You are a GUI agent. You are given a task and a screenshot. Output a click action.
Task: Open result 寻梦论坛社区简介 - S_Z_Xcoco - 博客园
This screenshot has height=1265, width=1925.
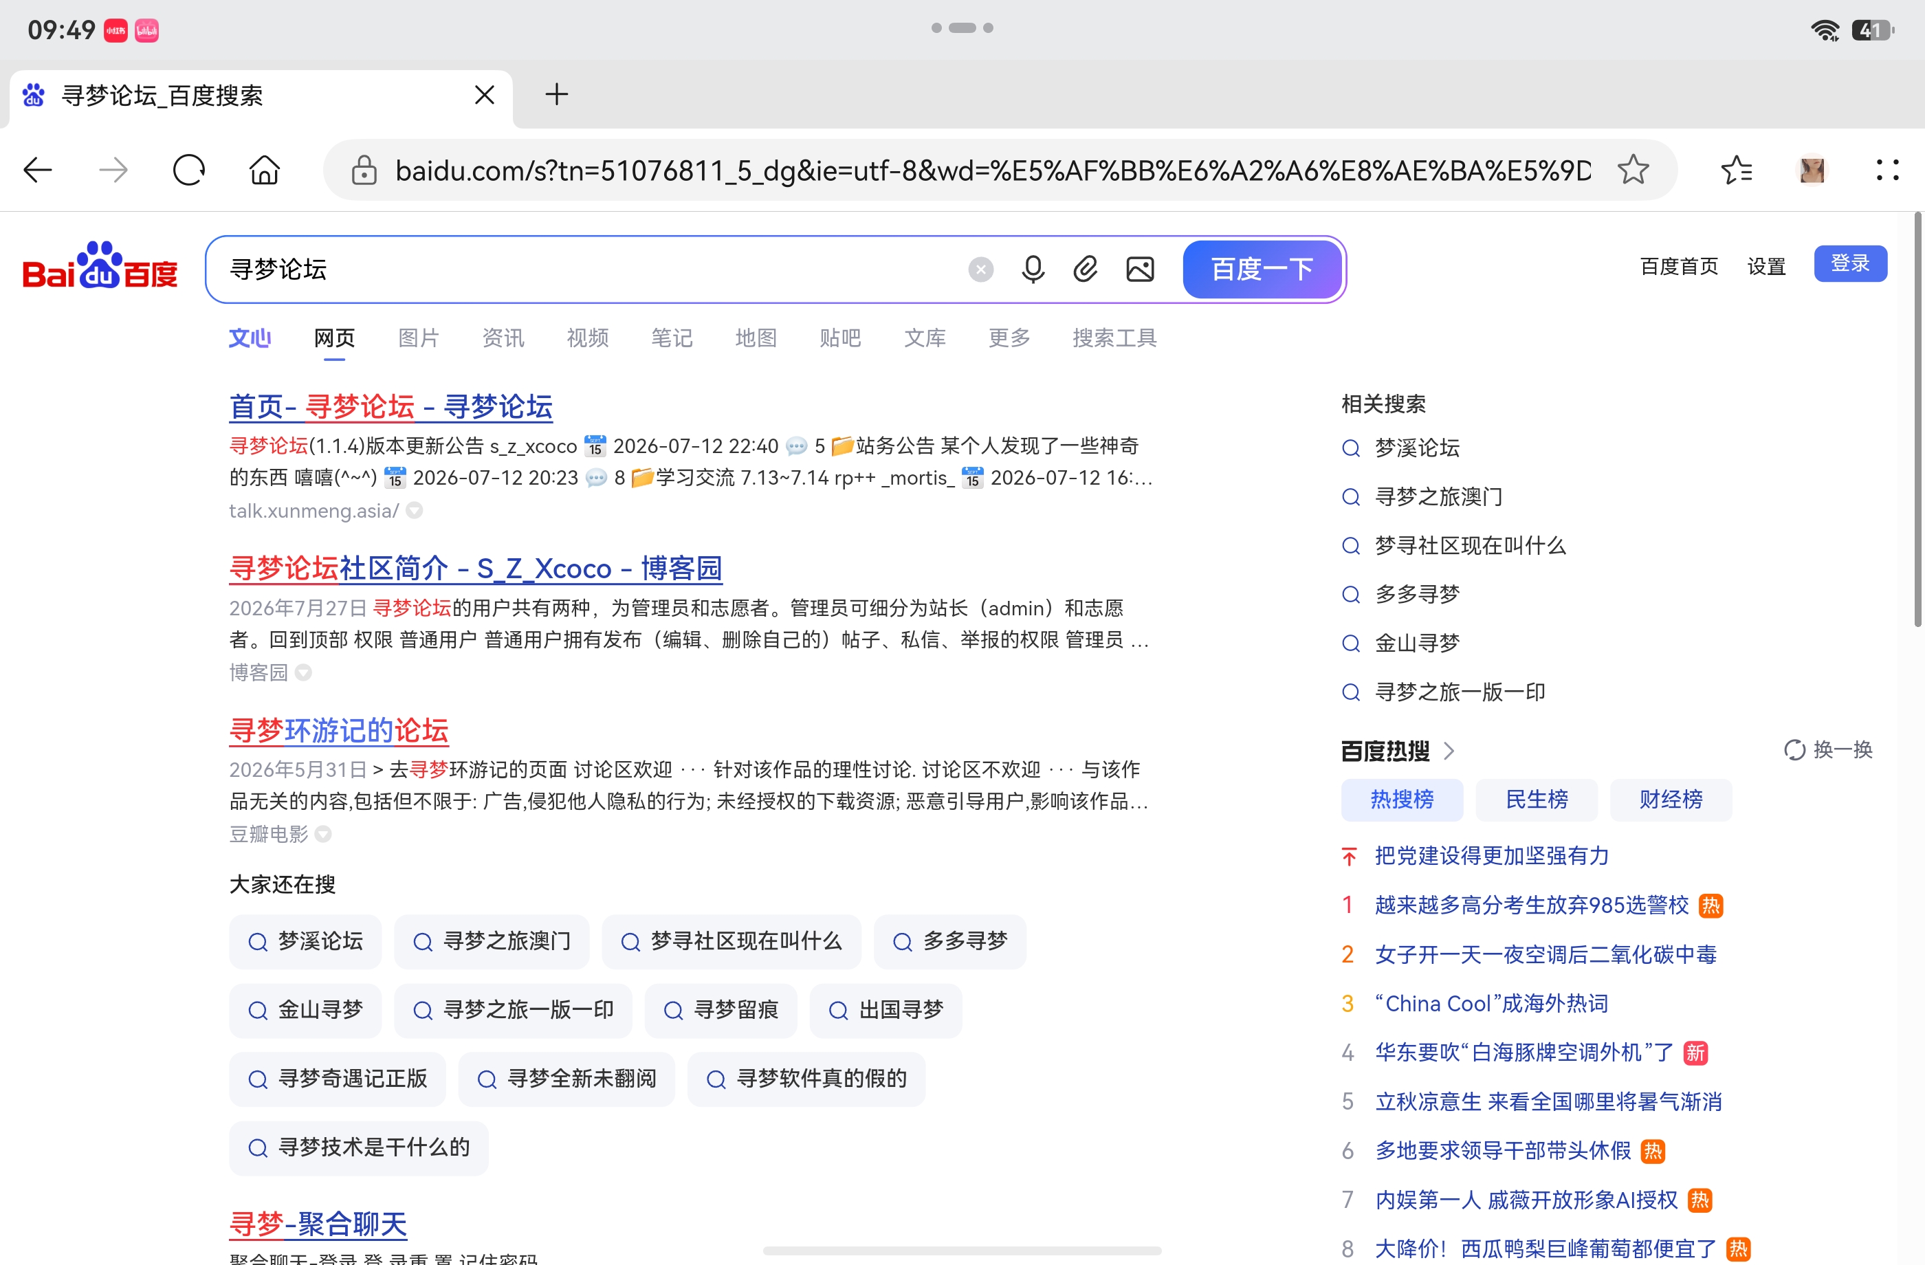476,568
